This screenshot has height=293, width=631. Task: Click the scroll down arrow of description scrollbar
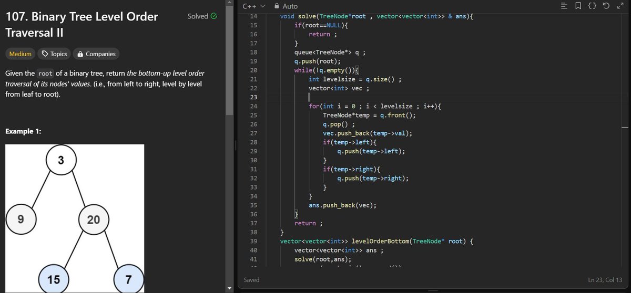coord(228,288)
